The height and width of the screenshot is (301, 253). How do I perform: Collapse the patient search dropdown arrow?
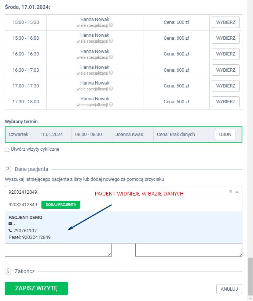(x=237, y=192)
